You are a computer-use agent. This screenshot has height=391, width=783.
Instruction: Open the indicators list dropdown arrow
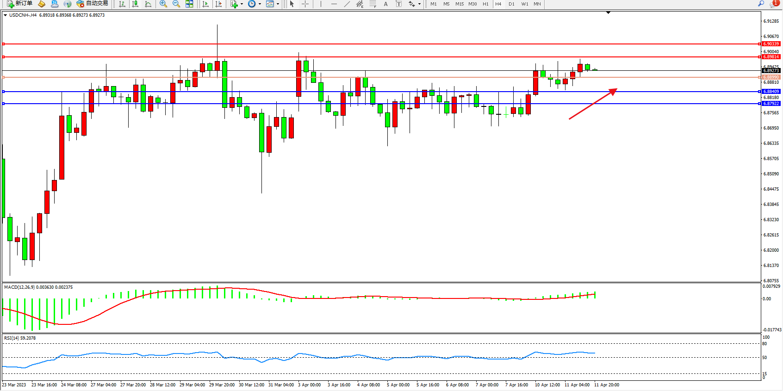pos(242,4)
